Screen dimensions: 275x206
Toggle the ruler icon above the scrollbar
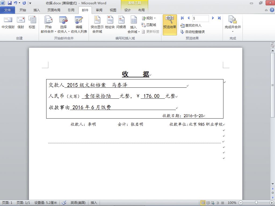[273, 46]
